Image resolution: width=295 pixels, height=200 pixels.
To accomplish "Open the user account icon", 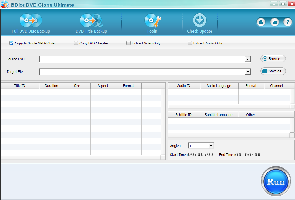I will point(261,22).
